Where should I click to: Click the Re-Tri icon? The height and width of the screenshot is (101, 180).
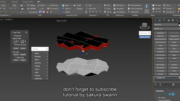(105, 12)
